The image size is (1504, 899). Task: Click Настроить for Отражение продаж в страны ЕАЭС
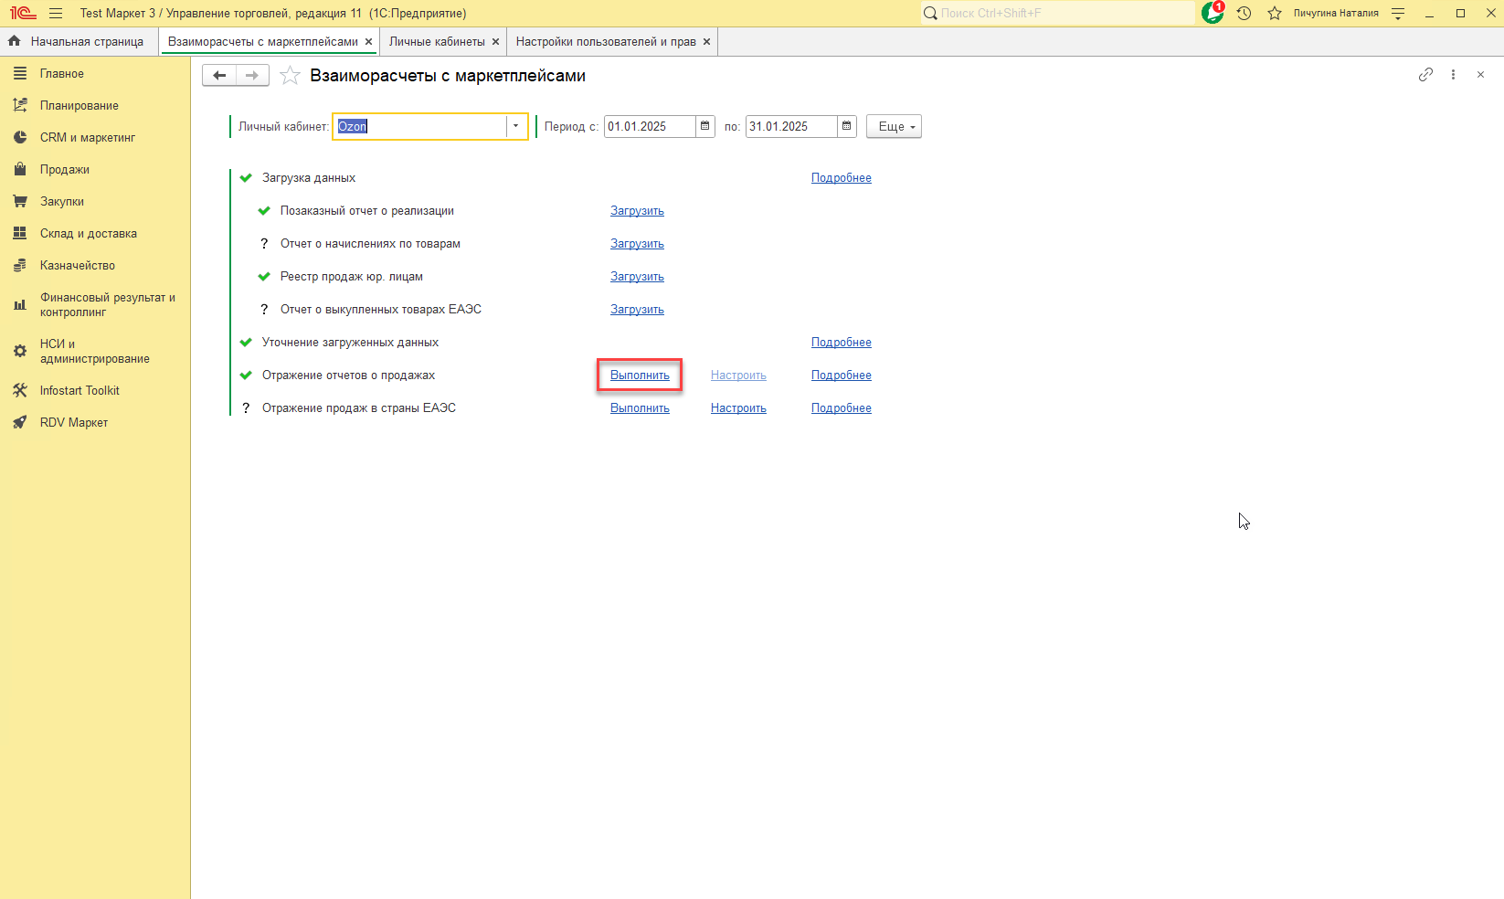tap(738, 408)
